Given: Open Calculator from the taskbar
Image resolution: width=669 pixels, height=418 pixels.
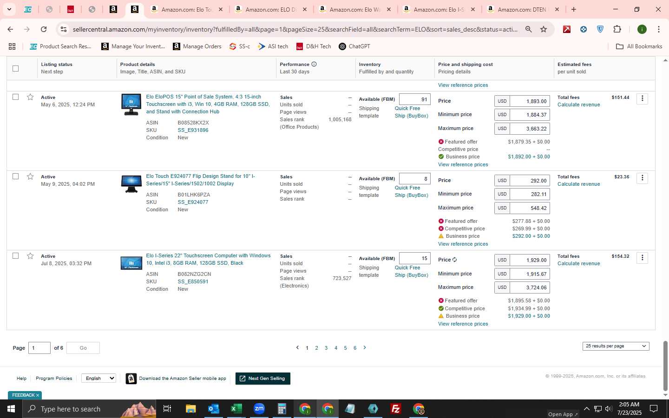Looking at the screenshot, I should click(282, 409).
